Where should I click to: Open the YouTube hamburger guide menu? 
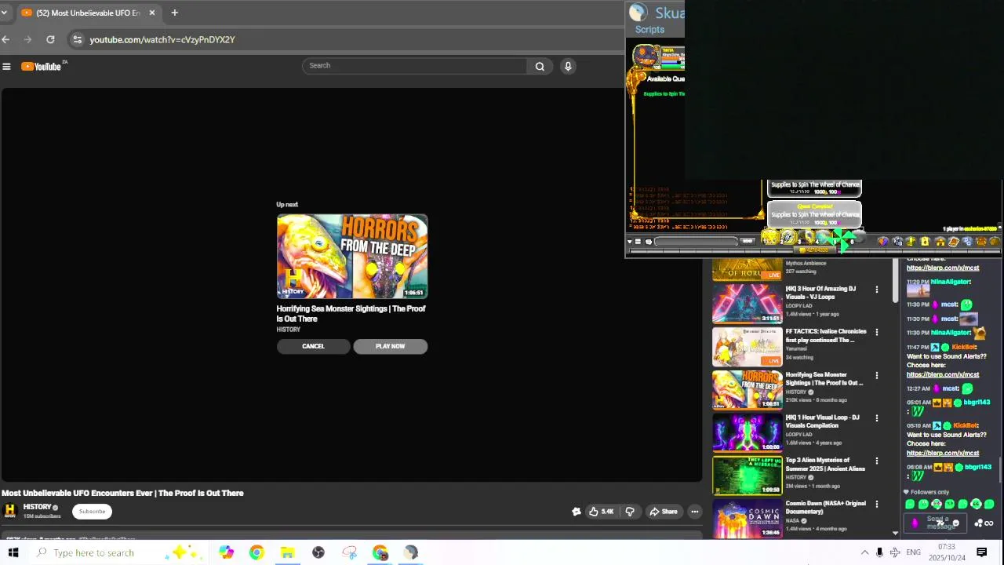point(6,67)
